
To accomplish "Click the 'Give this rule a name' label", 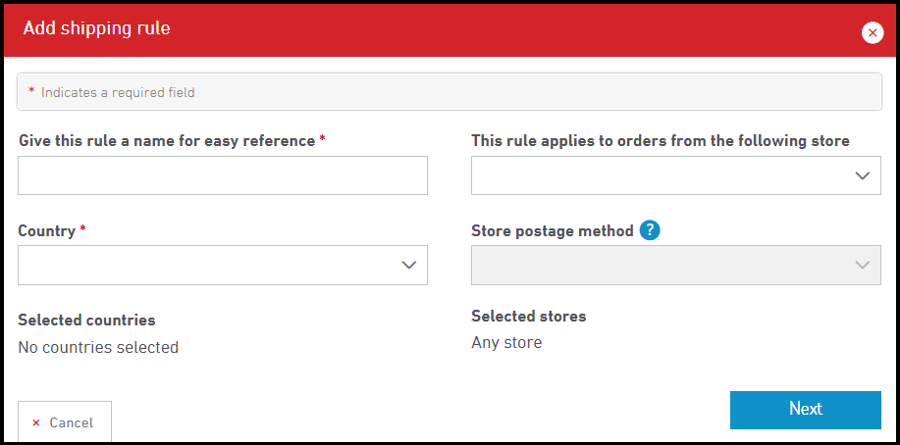I will (167, 140).
